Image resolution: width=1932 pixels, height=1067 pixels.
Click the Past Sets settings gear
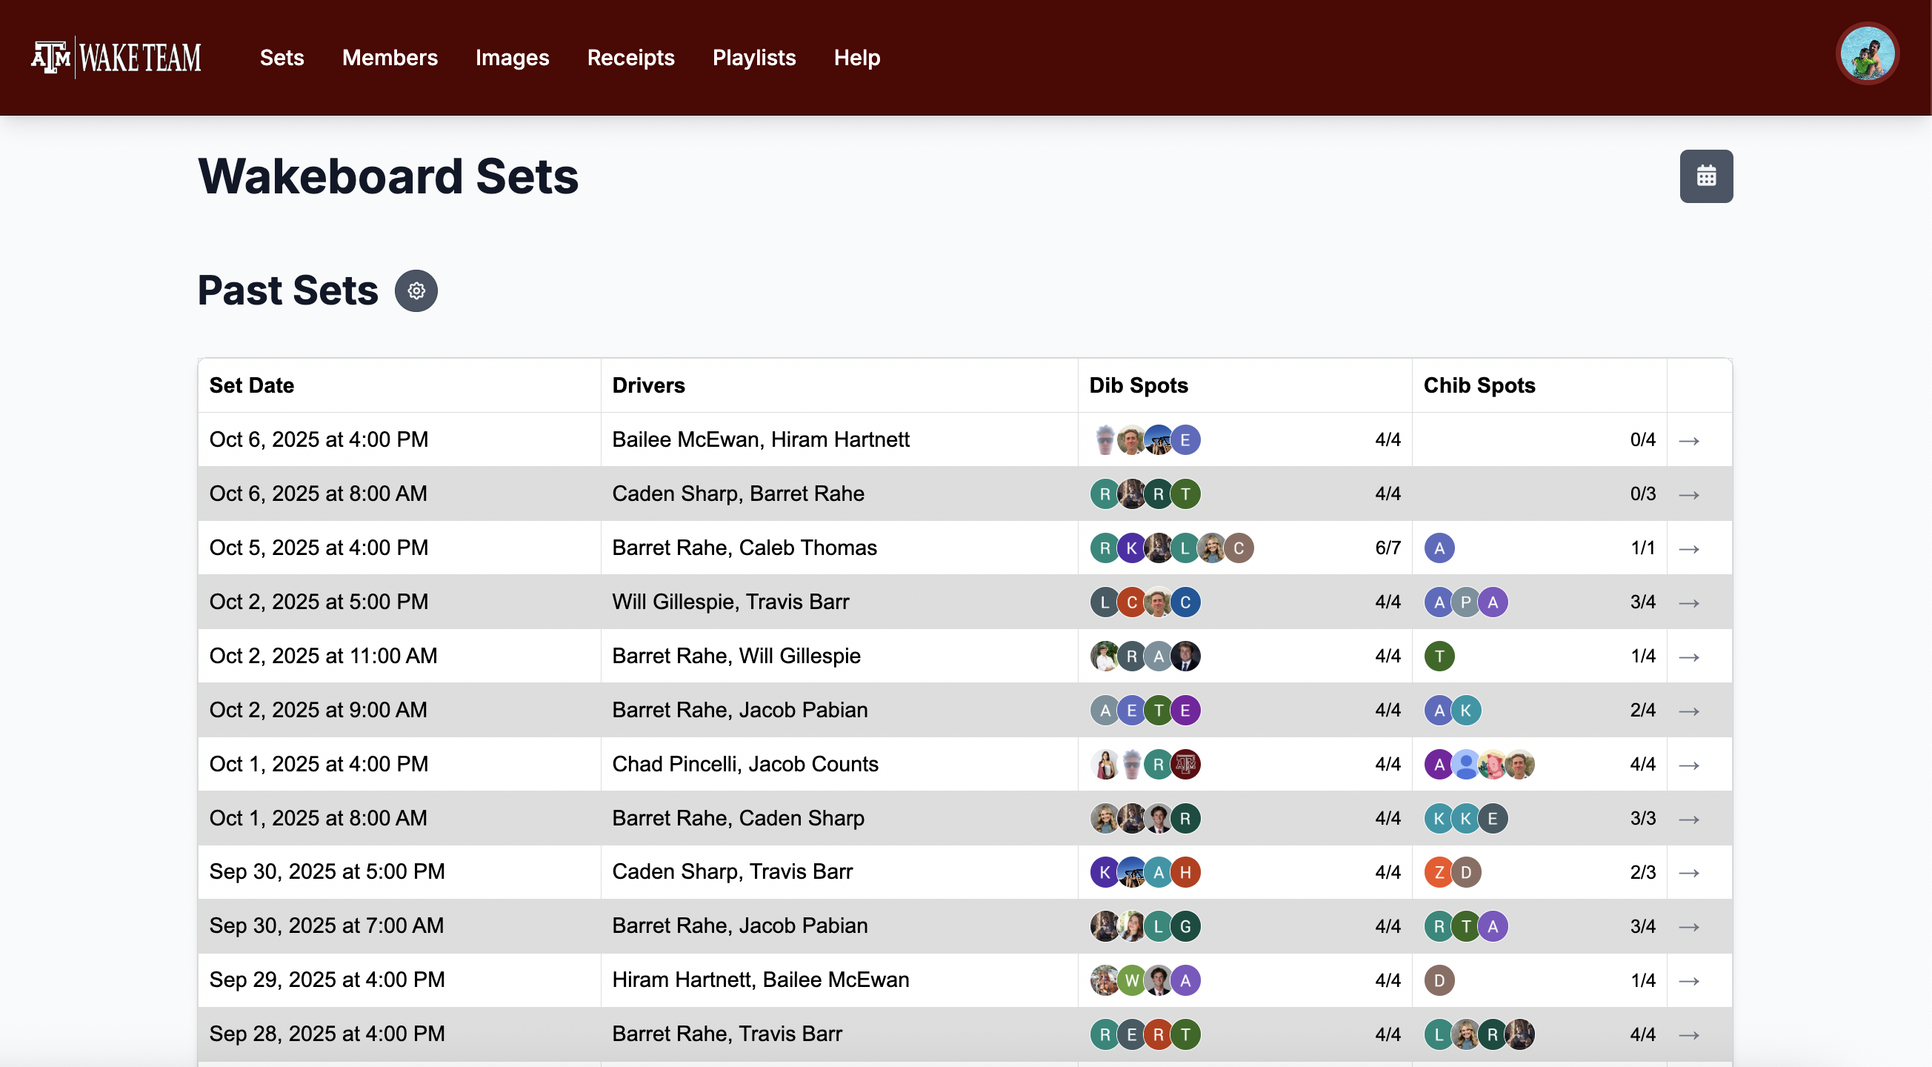pyautogui.click(x=416, y=290)
